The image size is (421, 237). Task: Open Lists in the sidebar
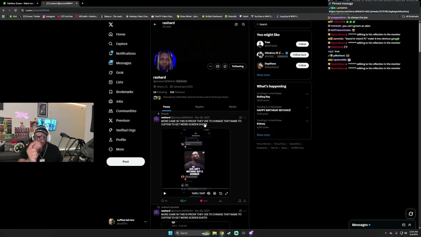[x=116, y=82]
